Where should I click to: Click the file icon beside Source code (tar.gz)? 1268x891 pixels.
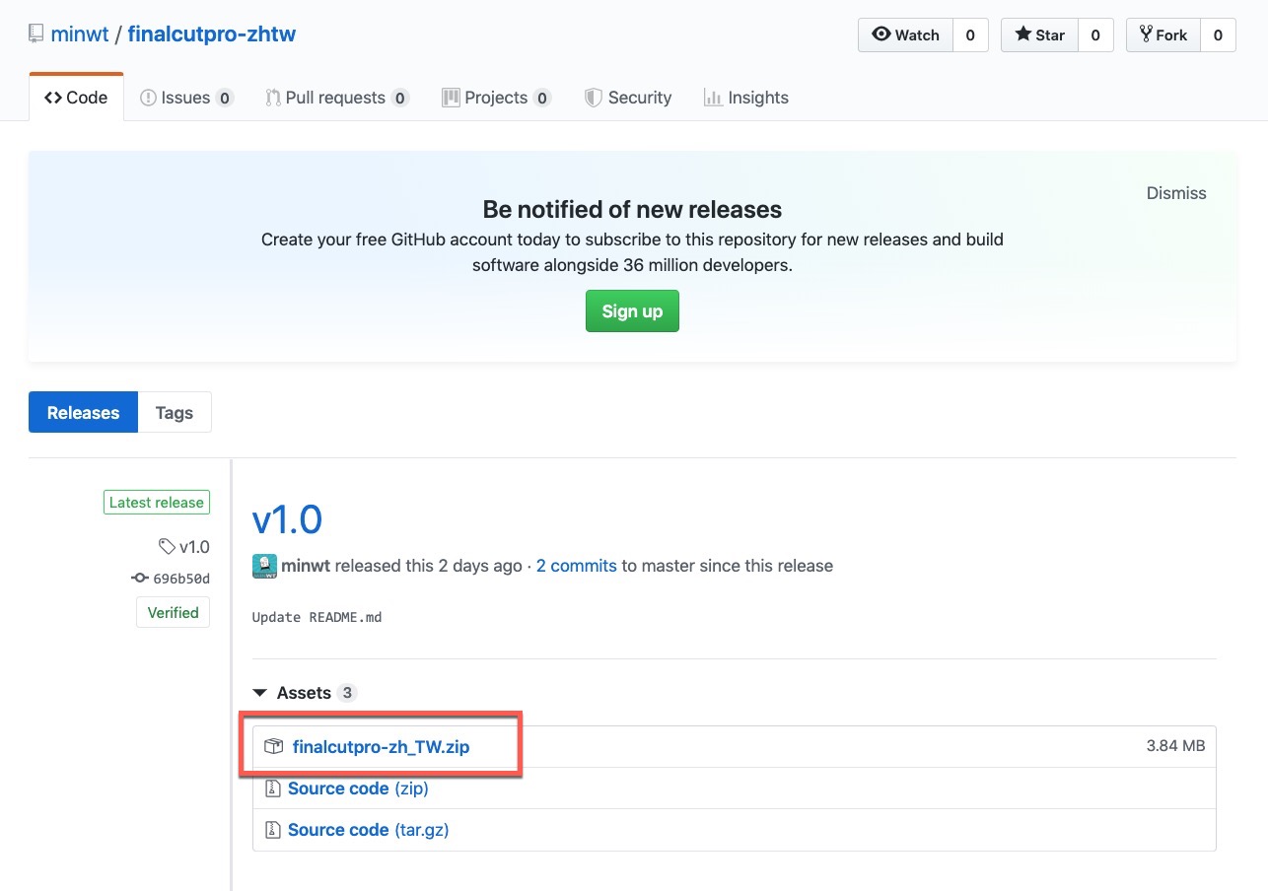coord(273,830)
